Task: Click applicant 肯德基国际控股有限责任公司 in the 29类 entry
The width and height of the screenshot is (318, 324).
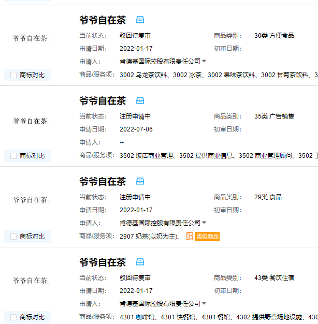Action: tap(160, 223)
